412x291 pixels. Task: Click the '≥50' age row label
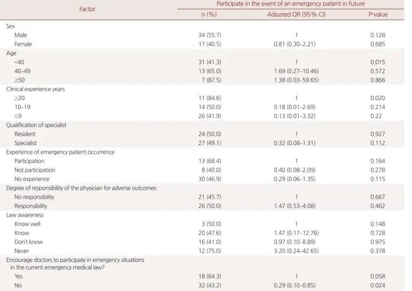click(x=19, y=80)
